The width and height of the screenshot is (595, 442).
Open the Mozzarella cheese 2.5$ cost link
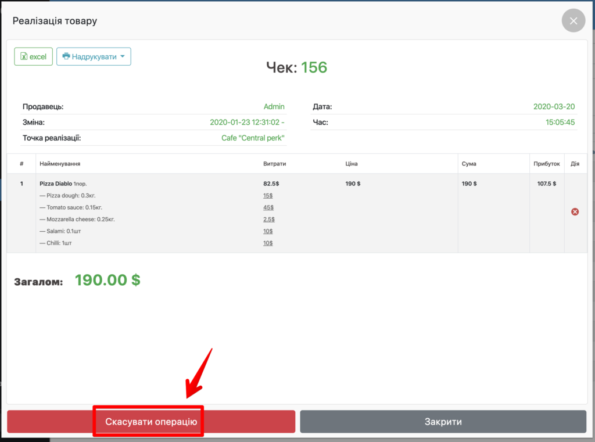268,220
